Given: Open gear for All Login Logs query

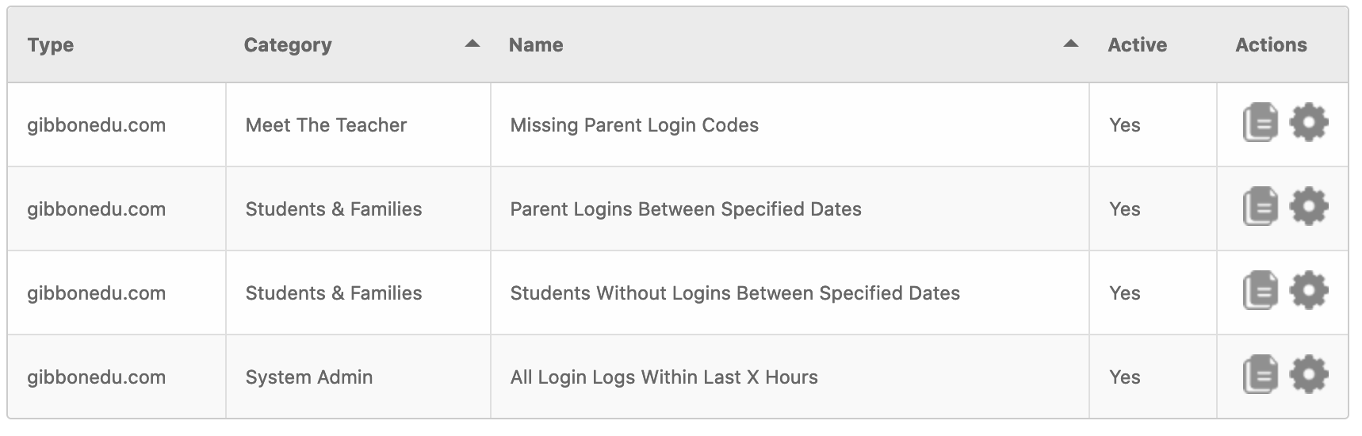Looking at the screenshot, I should pyautogui.click(x=1309, y=375).
